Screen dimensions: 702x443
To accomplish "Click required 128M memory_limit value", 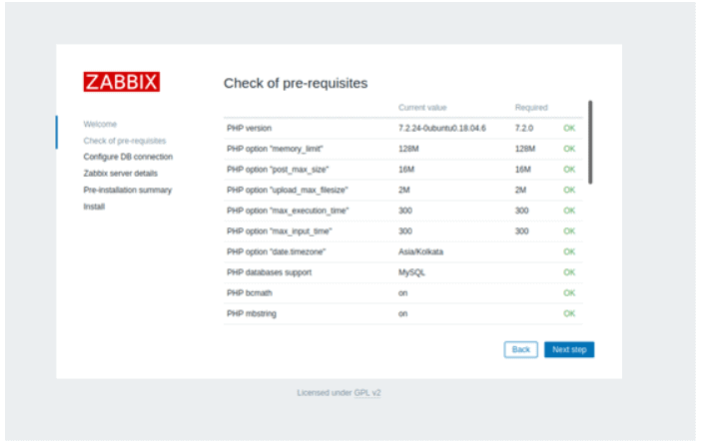I will pyautogui.click(x=524, y=149).
